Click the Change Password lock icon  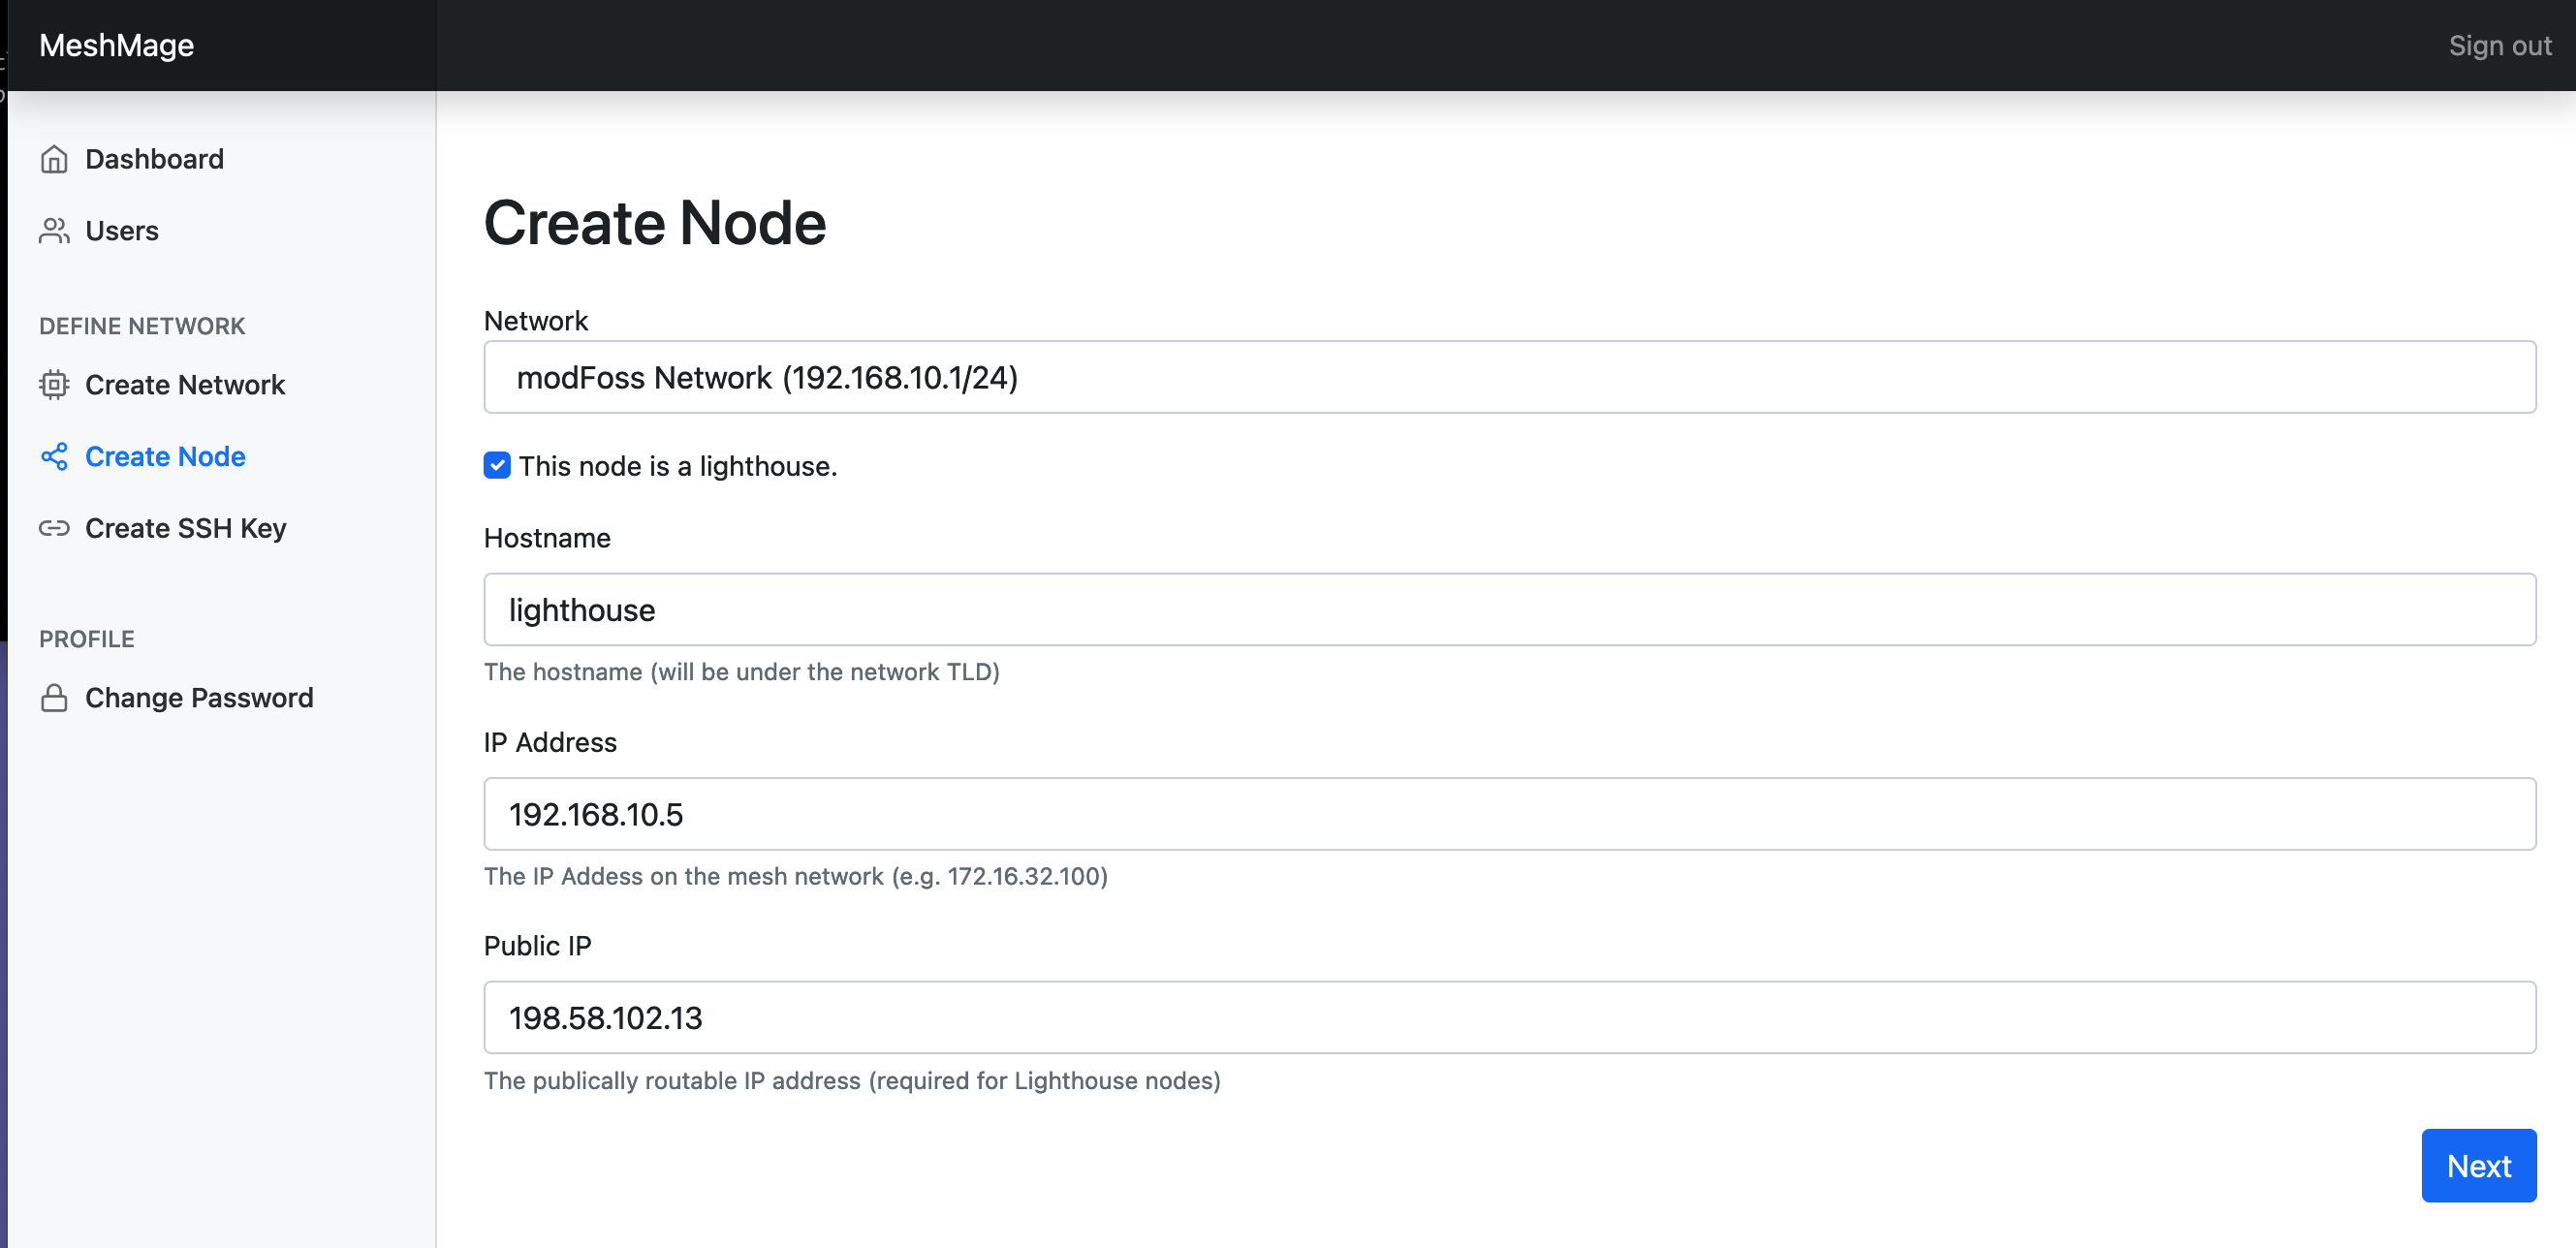point(54,698)
